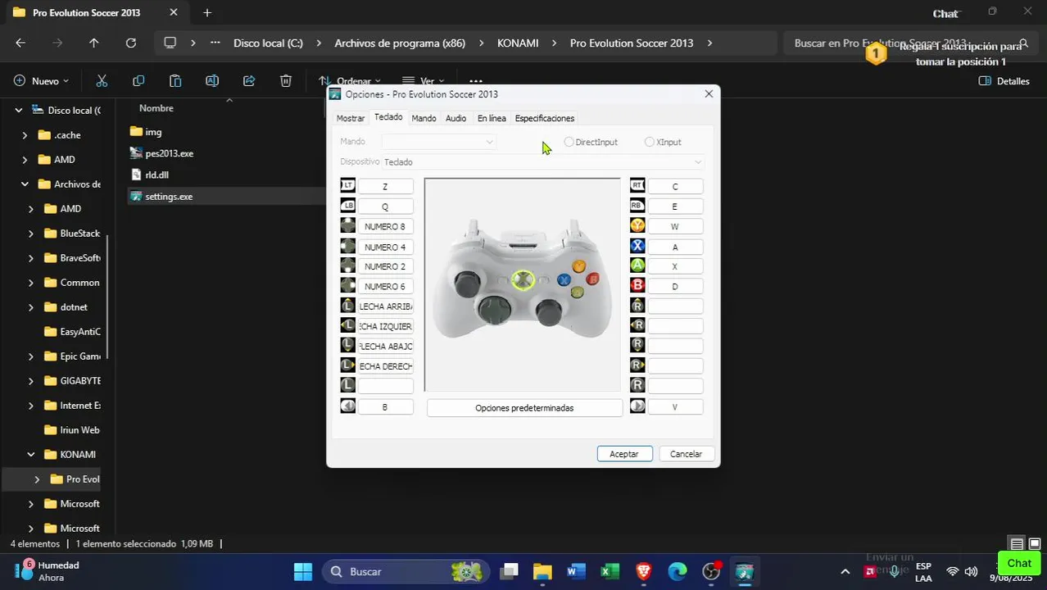The image size is (1047, 590).
Task: Click the Y button key field showing W
Action: point(675,226)
